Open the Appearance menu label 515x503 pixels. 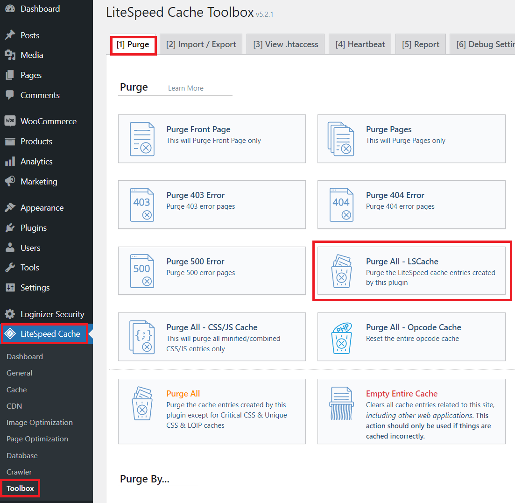click(x=42, y=208)
